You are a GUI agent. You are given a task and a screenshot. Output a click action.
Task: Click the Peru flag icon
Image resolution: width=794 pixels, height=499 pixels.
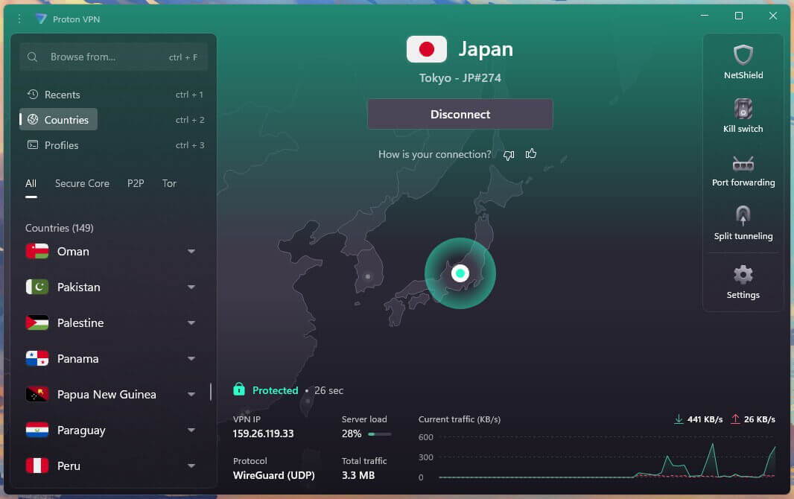pos(37,465)
